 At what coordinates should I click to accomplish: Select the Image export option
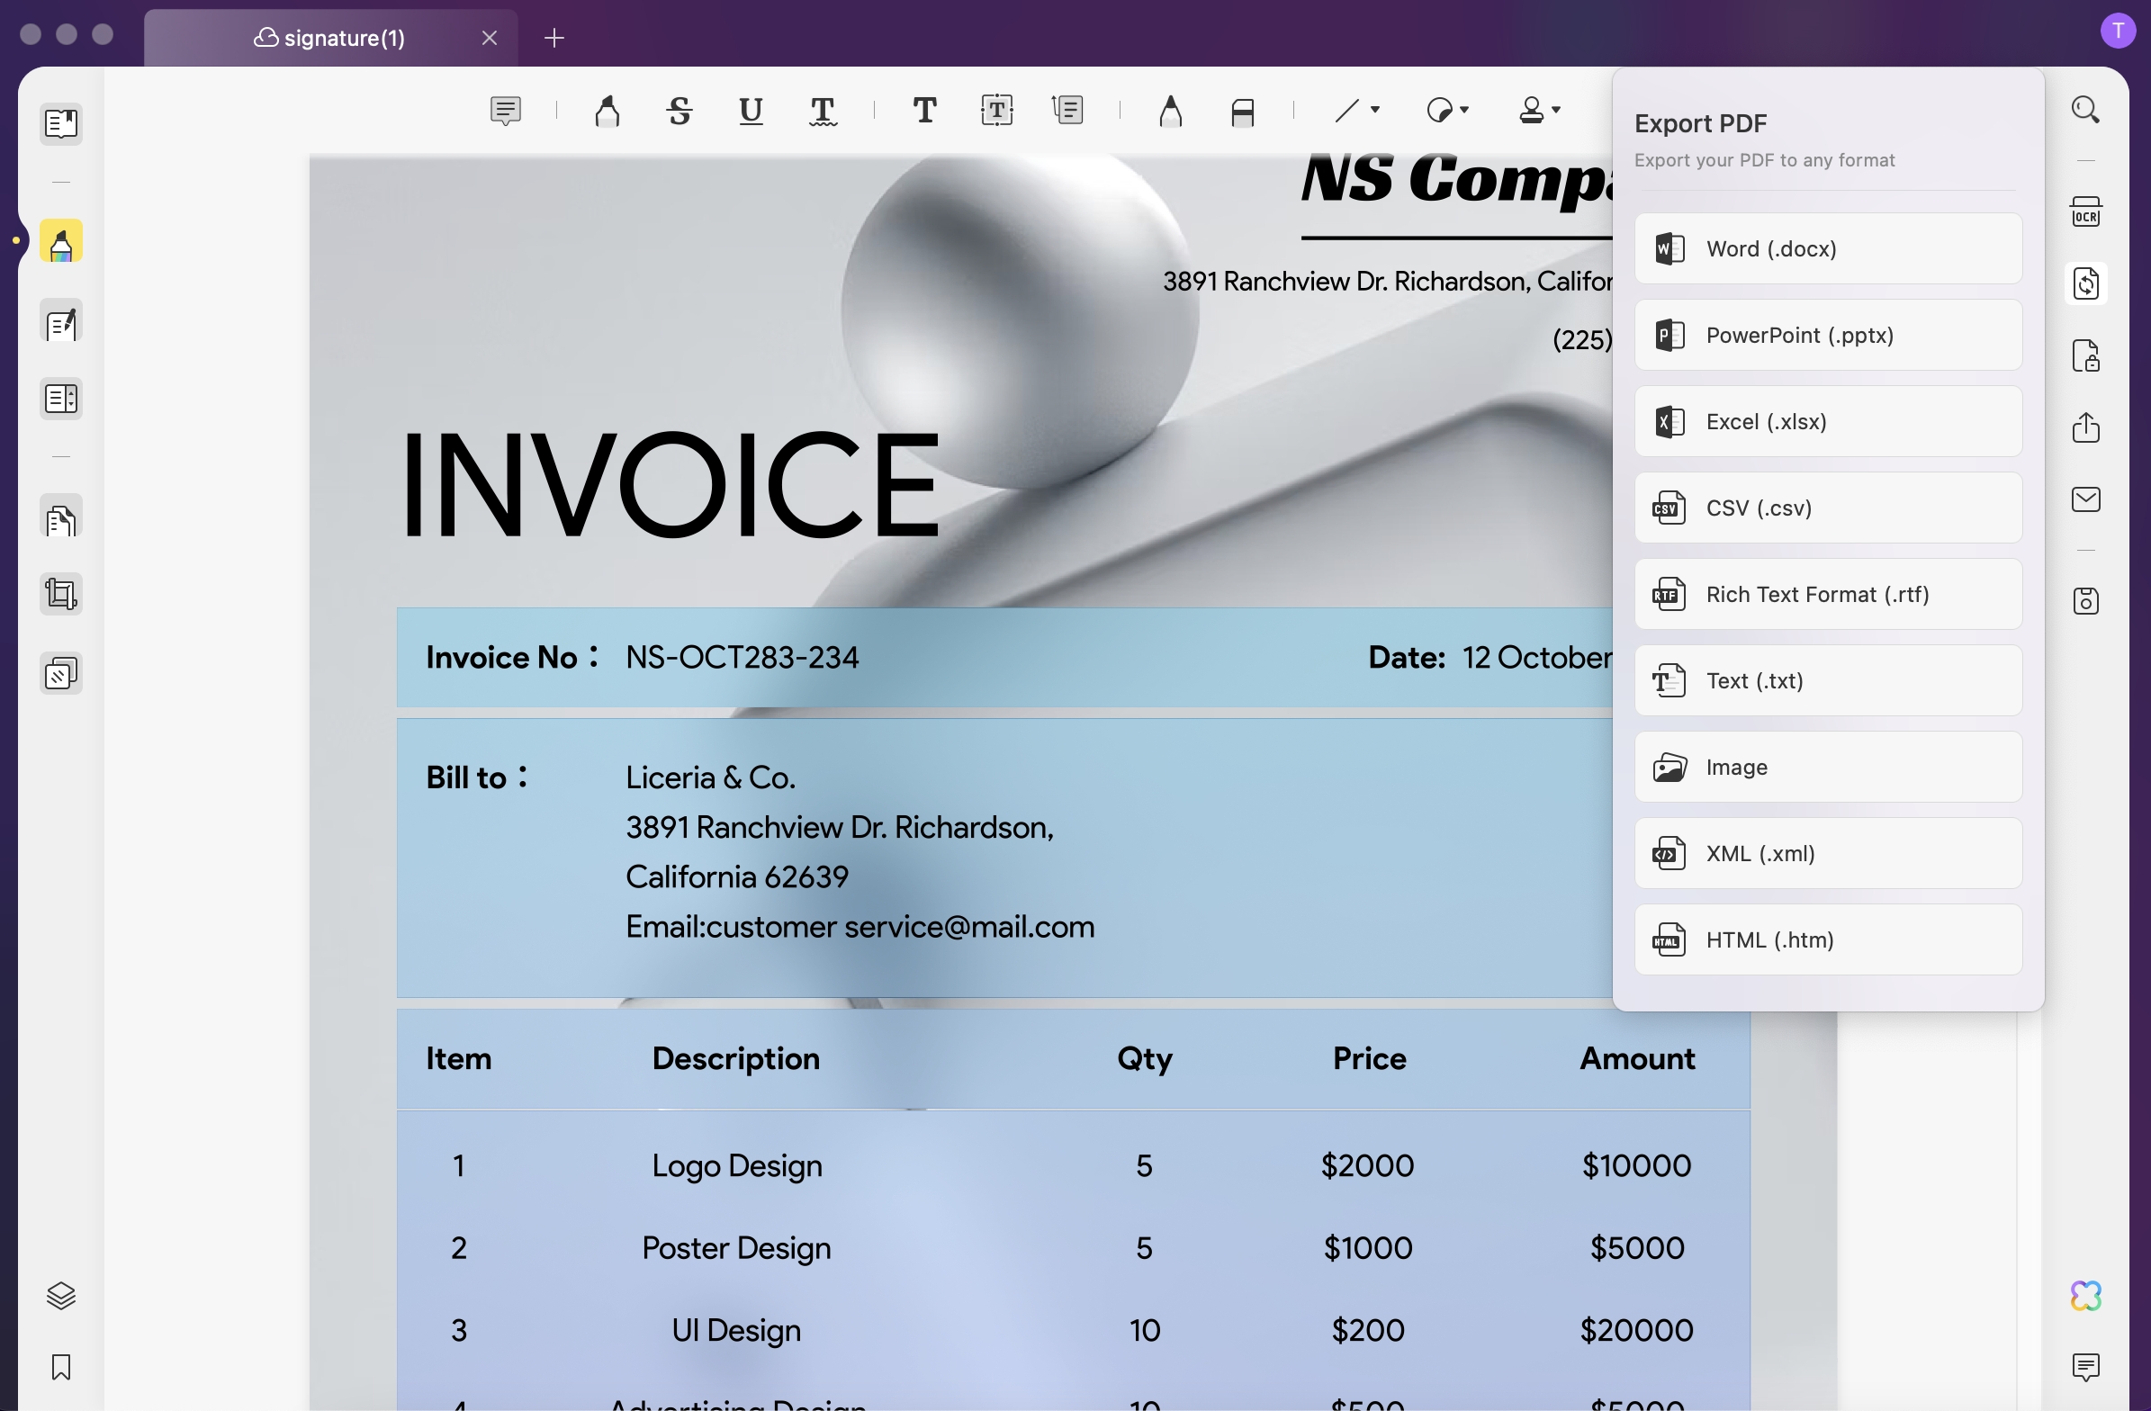click(1827, 767)
